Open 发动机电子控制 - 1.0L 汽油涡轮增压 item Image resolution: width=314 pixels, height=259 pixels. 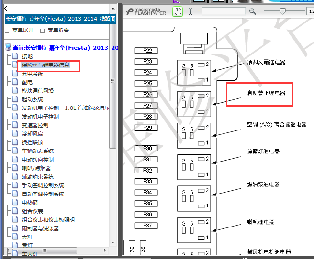(x=66, y=108)
